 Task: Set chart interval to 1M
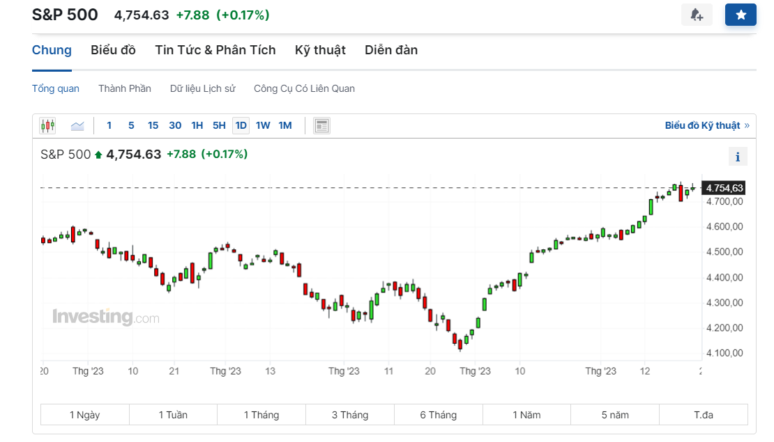coord(285,126)
